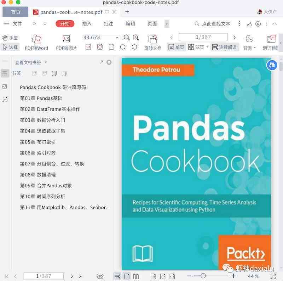Open the 开始 ribbon tab
283x281 pixels.
[x=65, y=24]
